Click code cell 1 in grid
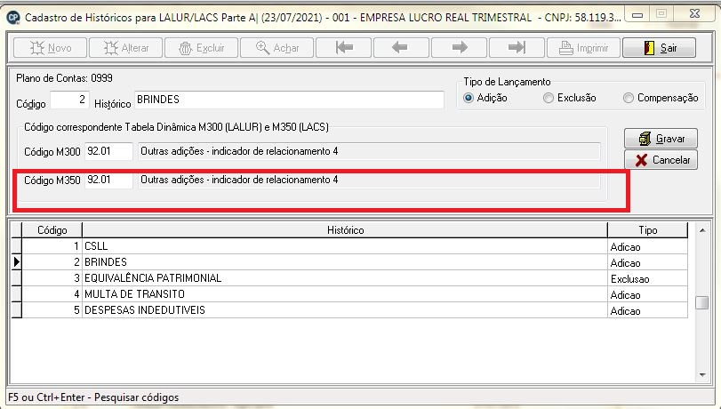721x409 pixels. [52, 246]
